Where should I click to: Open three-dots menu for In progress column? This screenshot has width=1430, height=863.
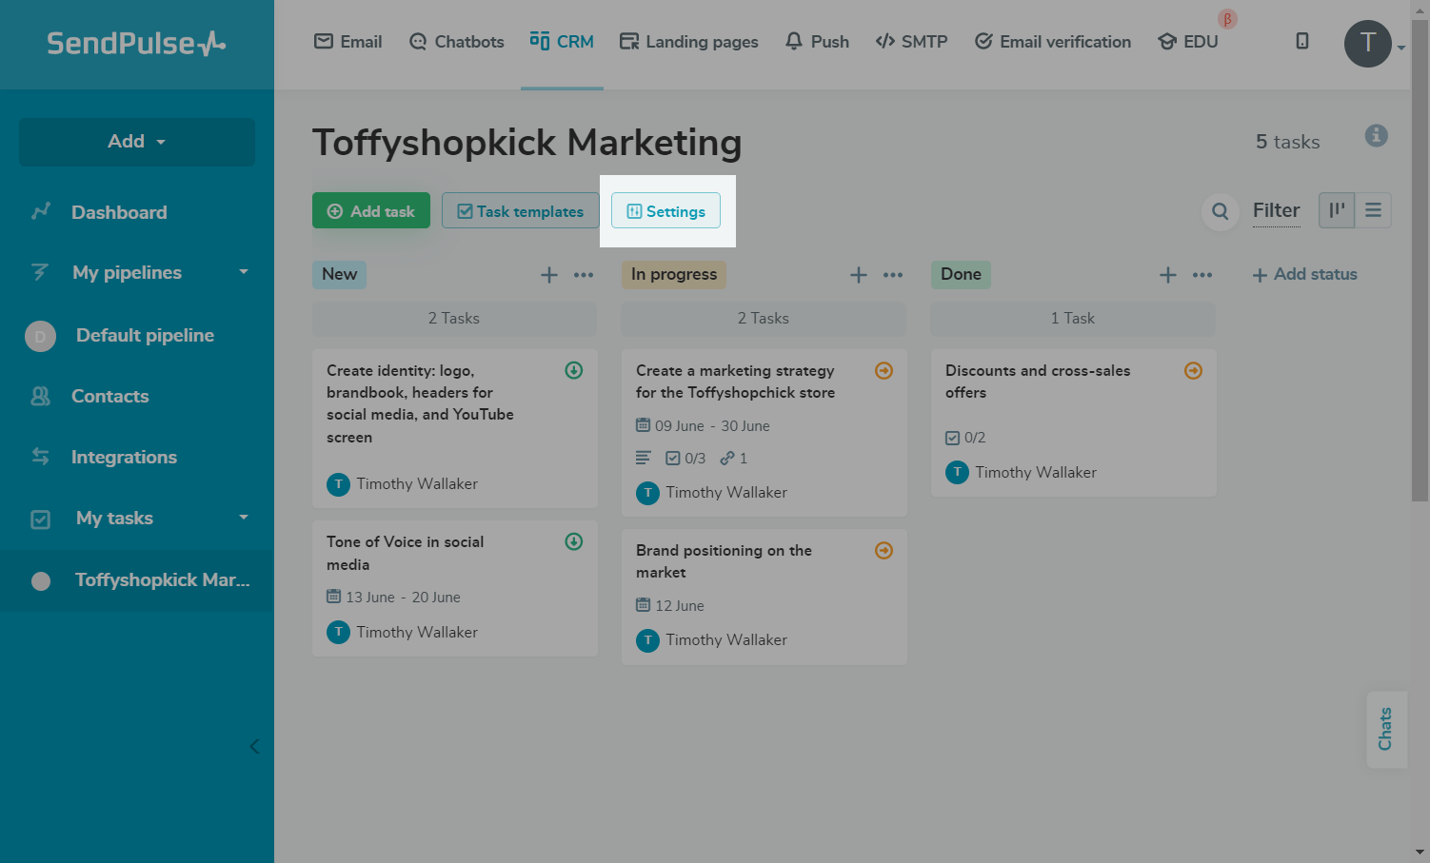point(893,275)
